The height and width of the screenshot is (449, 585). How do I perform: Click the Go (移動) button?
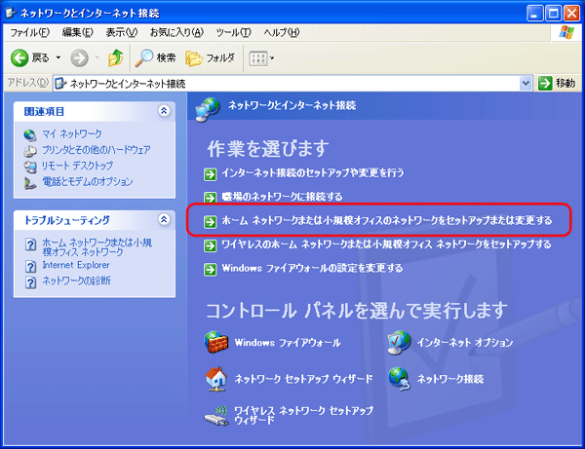pos(557,83)
